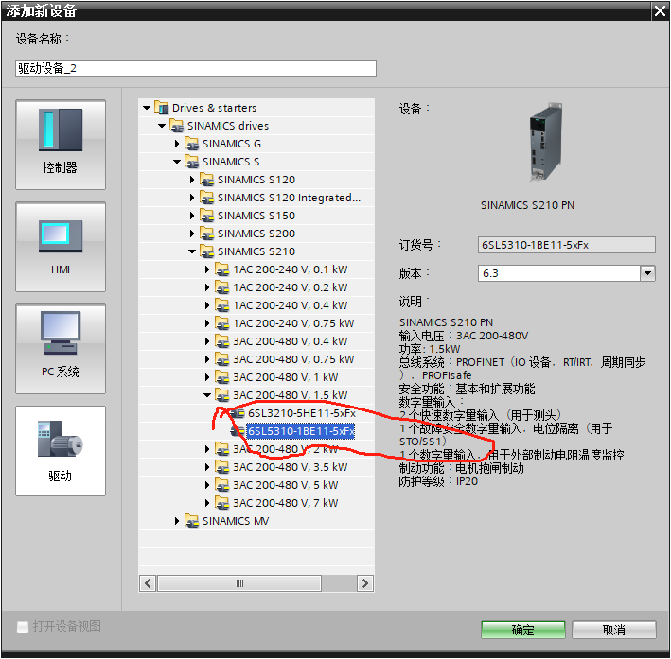Collapse the SINAMICS S210 node
The width and height of the screenshot is (671, 659).
192,251
